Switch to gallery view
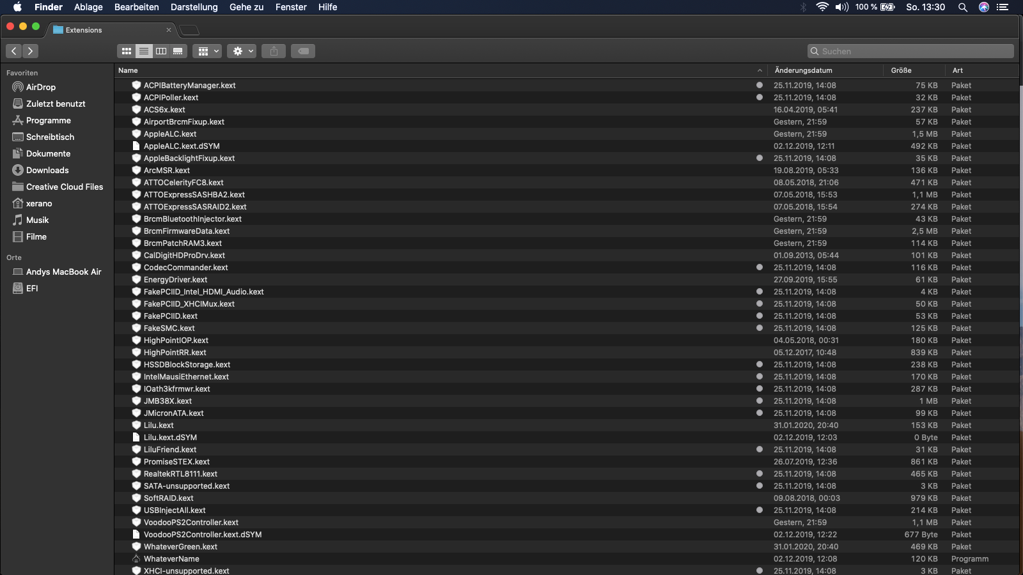The width and height of the screenshot is (1023, 575). pyautogui.click(x=178, y=51)
